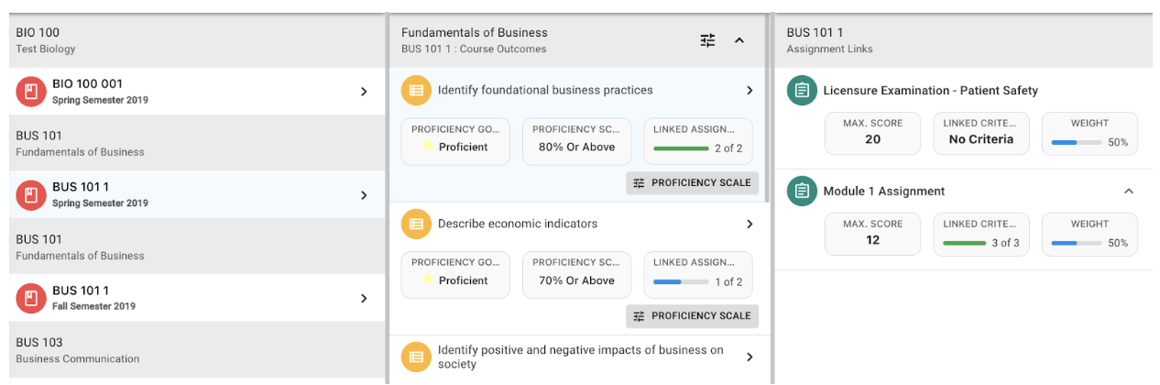Open Proficiency Scale for economic indicators
This screenshot has height=385, width=1160.
click(692, 316)
